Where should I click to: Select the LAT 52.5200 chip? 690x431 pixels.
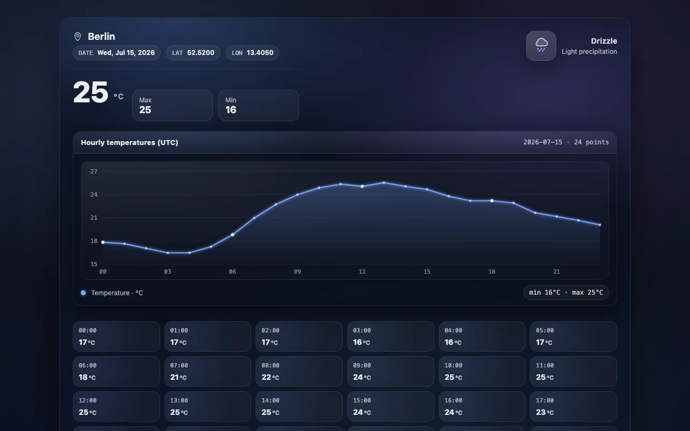click(x=193, y=53)
